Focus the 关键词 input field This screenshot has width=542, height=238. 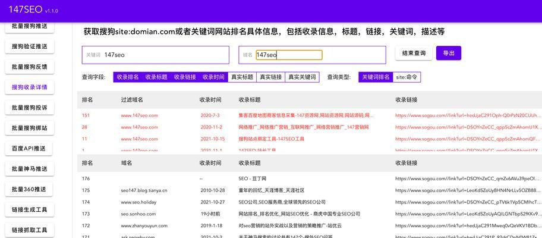pyautogui.click(x=156, y=55)
